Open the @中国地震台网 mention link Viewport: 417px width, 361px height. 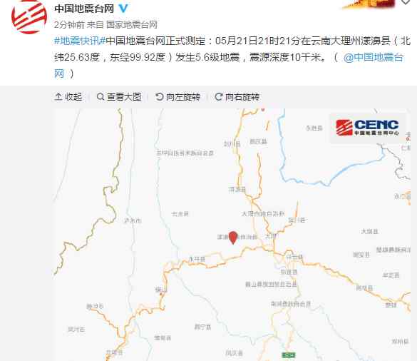coord(374,57)
